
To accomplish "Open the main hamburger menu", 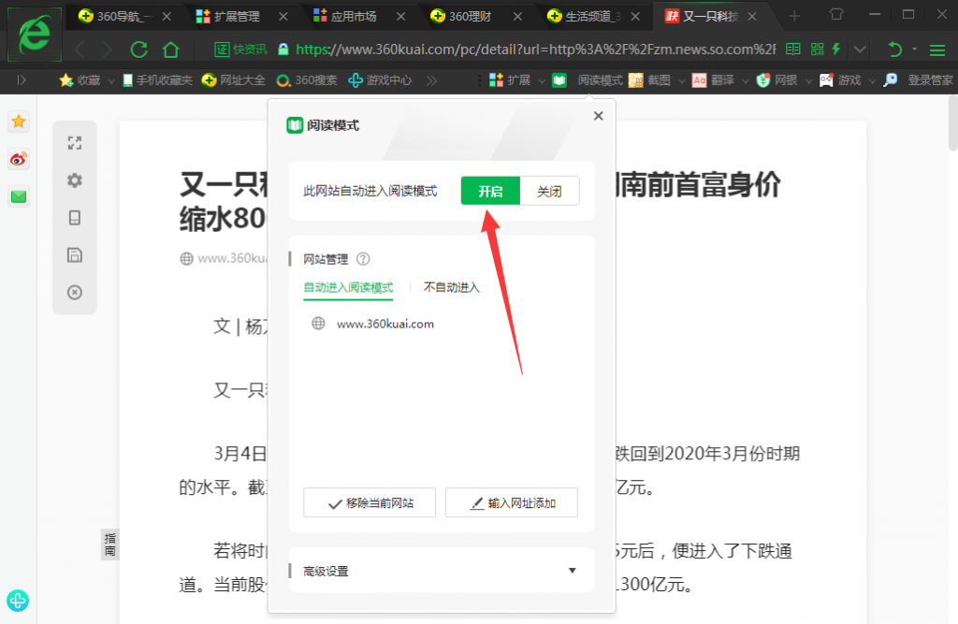I will click(937, 51).
